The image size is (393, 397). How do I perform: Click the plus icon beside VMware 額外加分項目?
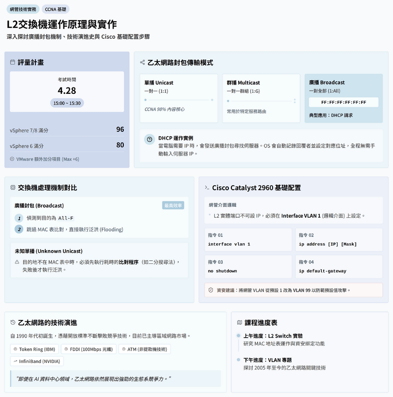(12, 159)
